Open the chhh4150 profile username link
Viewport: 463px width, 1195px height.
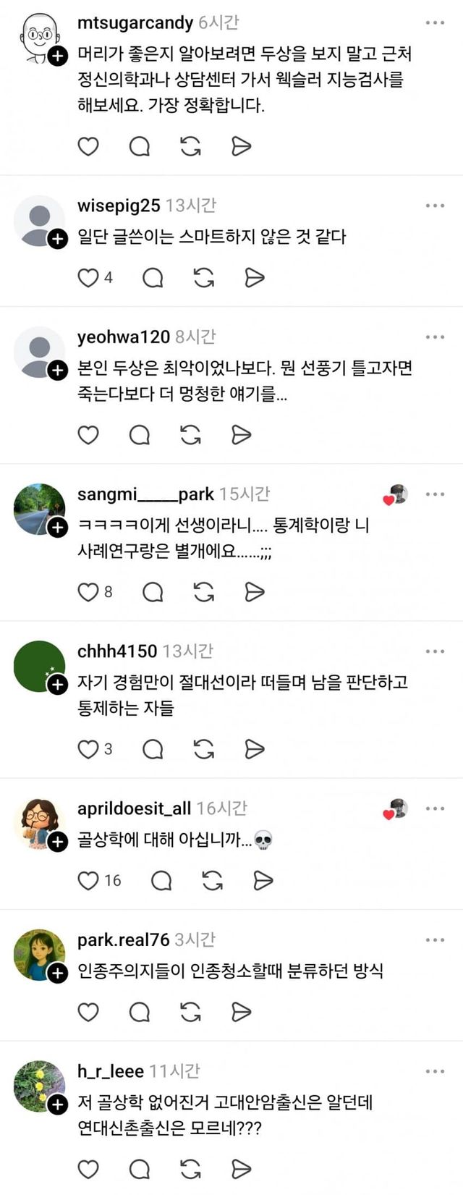click(116, 651)
